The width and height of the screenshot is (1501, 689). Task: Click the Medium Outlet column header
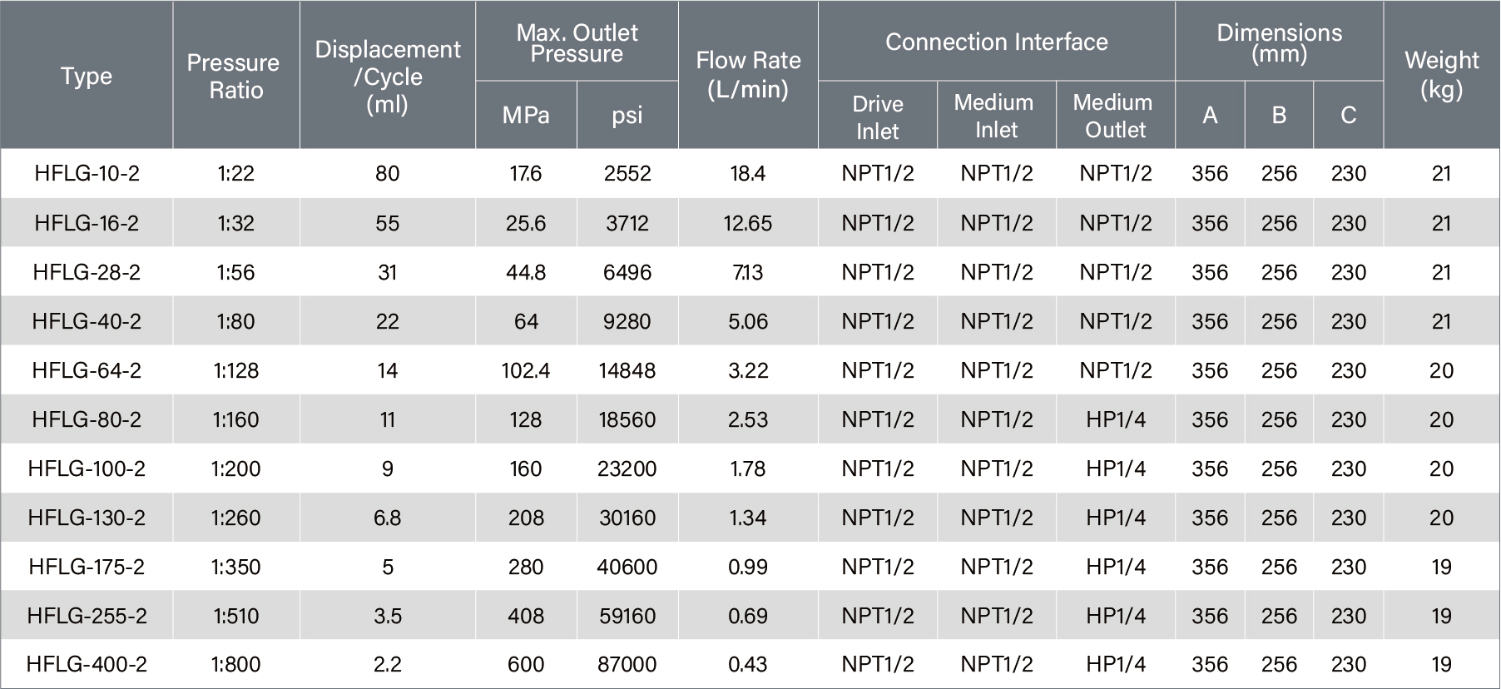coord(1115,116)
